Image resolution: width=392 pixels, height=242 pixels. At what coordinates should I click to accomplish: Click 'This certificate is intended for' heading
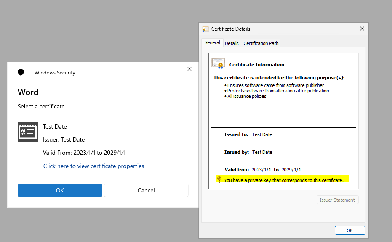click(279, 78)
